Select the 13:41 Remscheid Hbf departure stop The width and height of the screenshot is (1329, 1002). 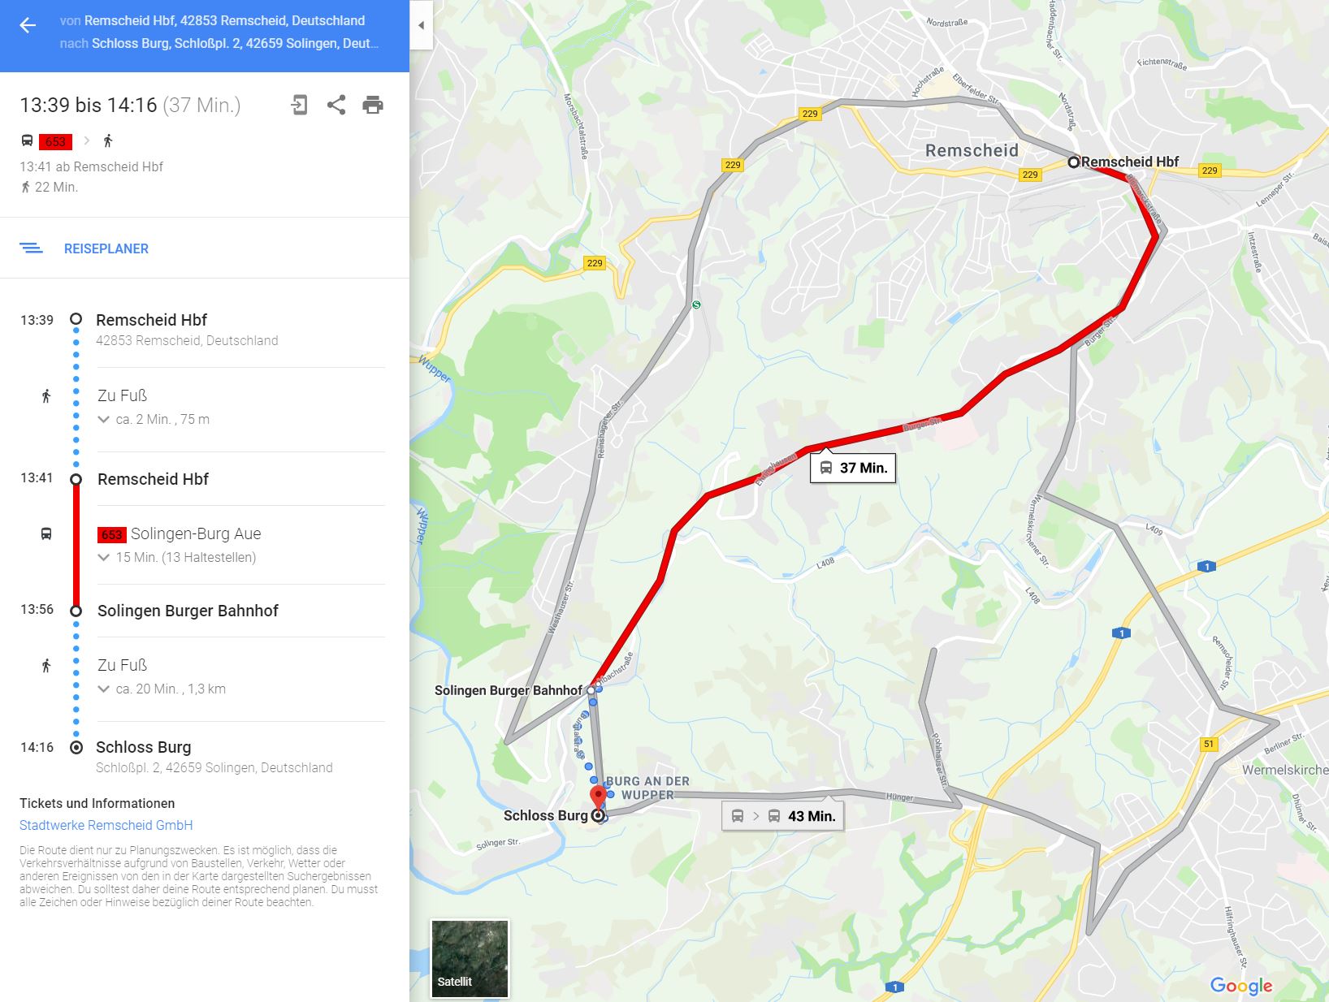tap(153, 479)
